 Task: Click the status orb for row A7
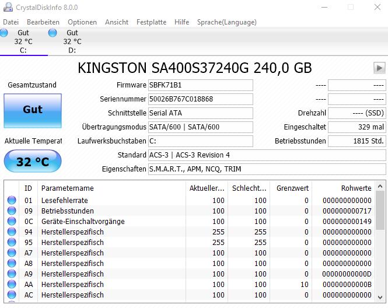point(12,253)
